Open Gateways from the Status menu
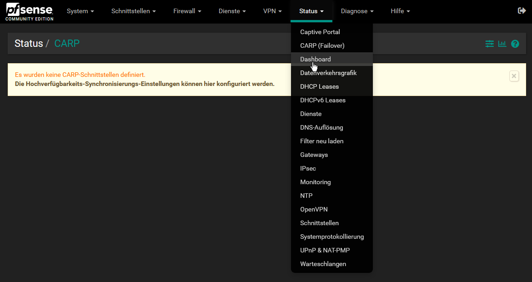Viewport: 532px width, 282px height. point(332,155)
